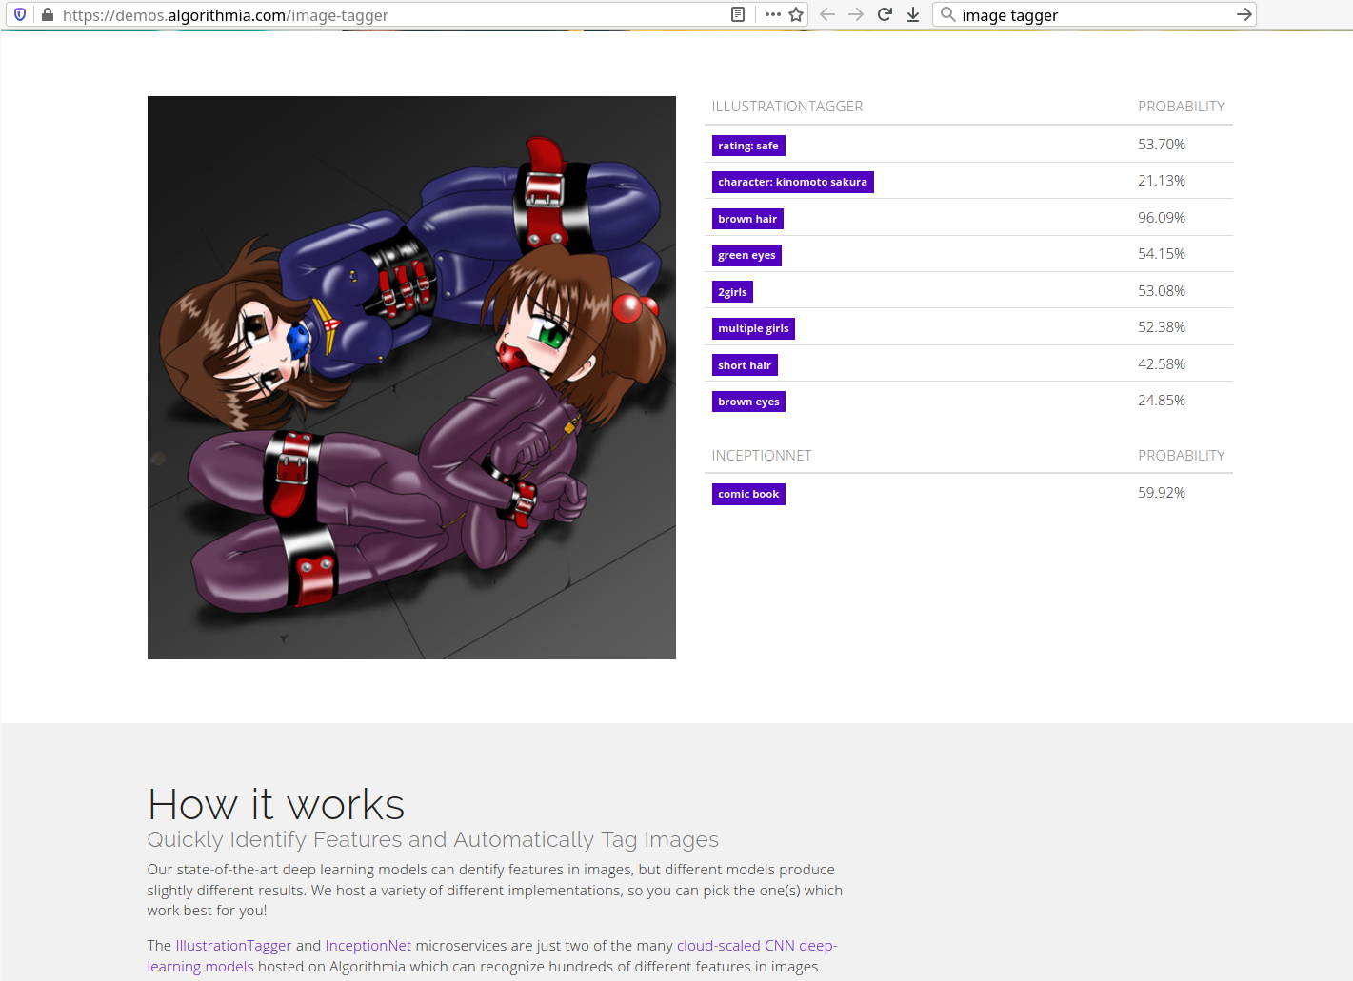Click the 'green eyes' tag

746,255
